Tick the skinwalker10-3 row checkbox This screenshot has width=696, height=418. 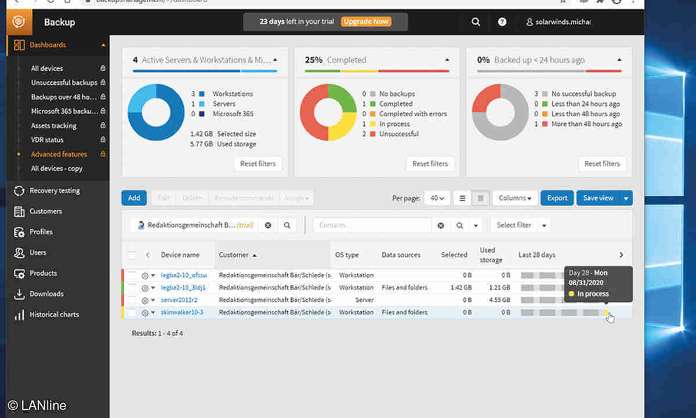(132, 312)
